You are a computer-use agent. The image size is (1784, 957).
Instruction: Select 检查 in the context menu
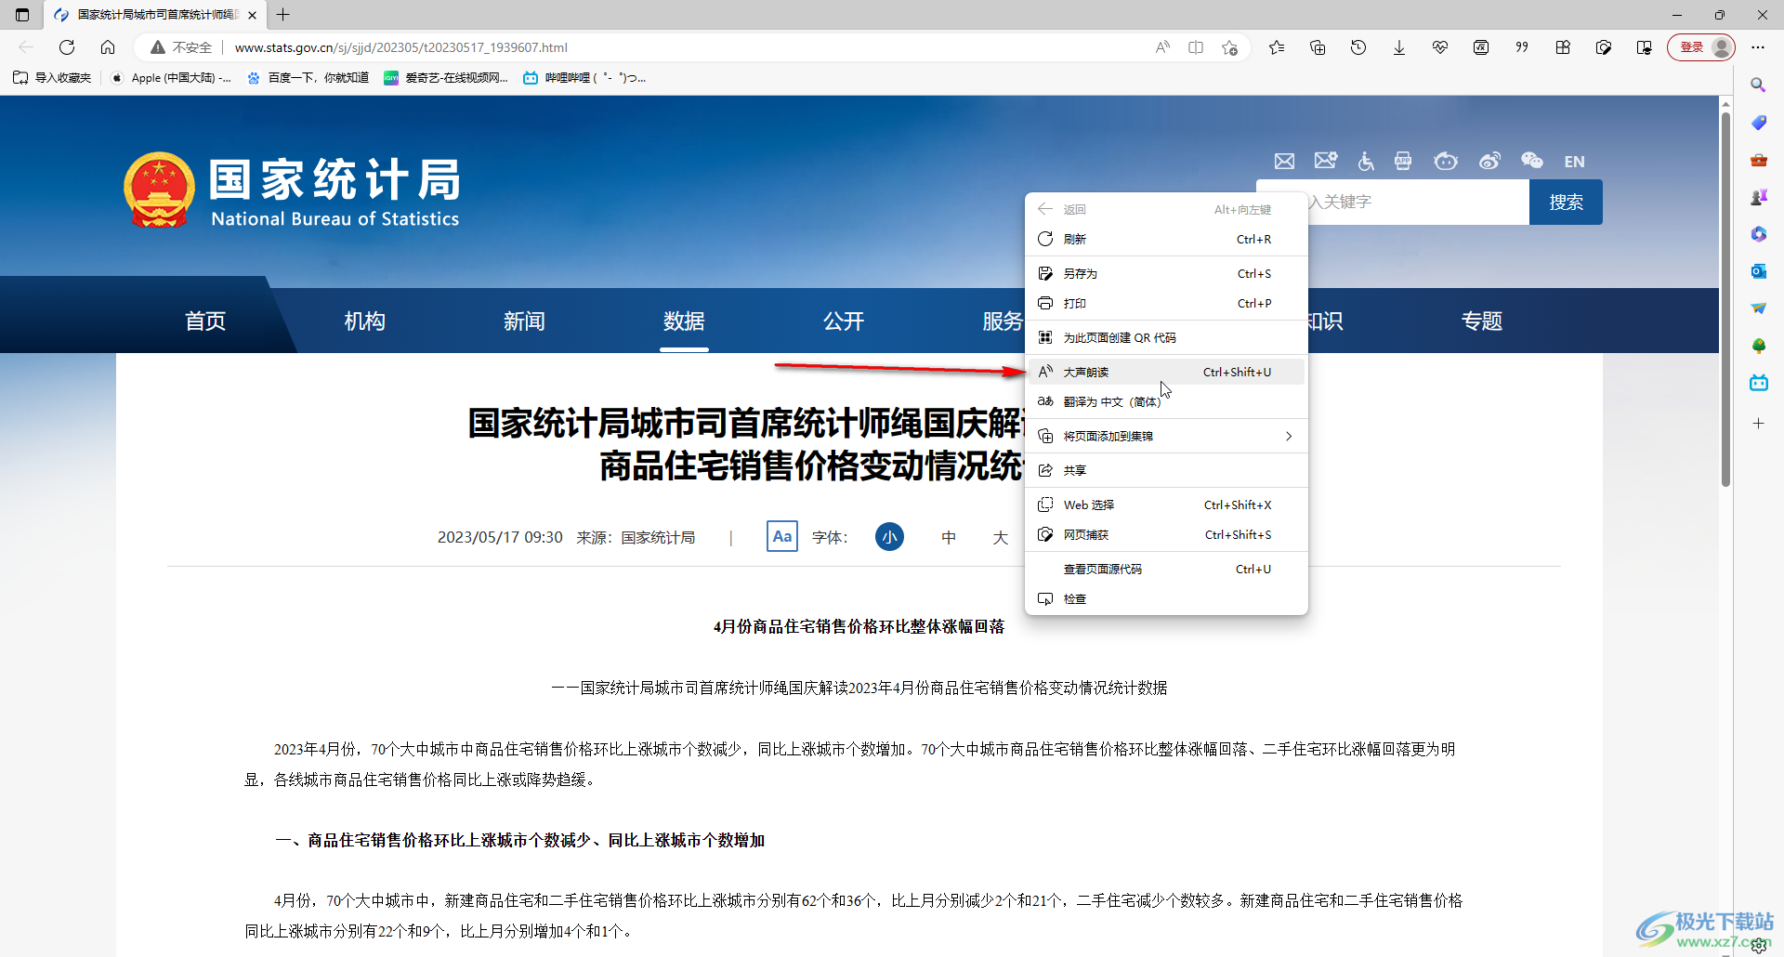pyautogui.click(x=1166, y=599)
